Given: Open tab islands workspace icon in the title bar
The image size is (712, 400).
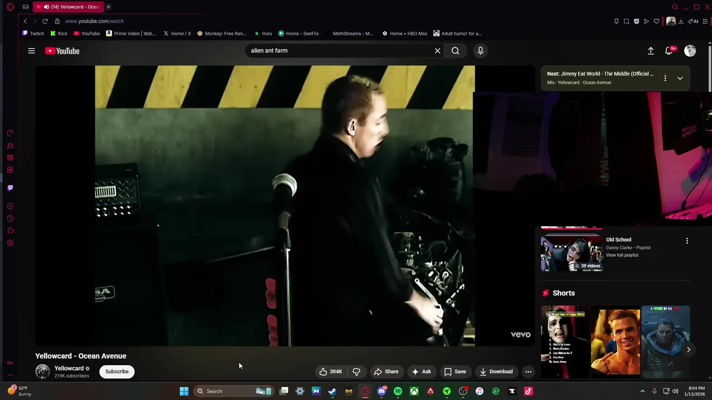Looking at the screenshot, I should point(26,7).
